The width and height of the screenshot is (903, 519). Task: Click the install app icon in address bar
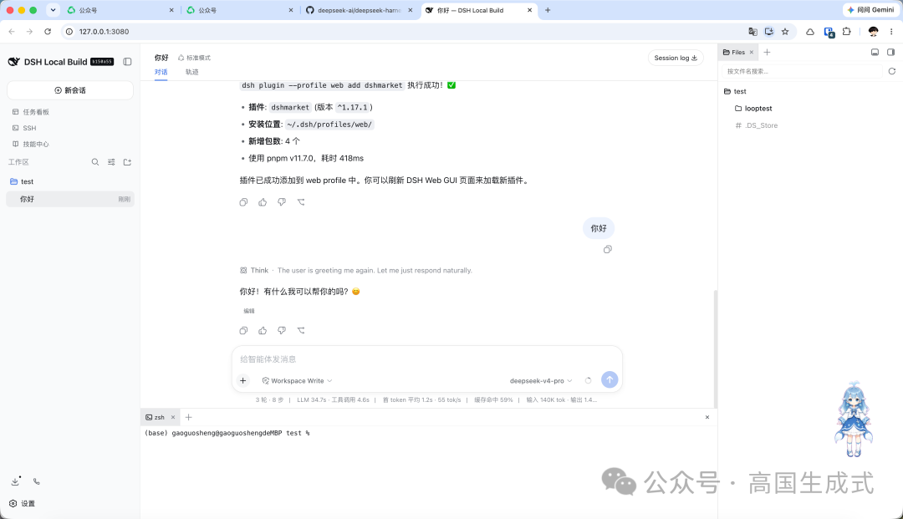(769, 32)
